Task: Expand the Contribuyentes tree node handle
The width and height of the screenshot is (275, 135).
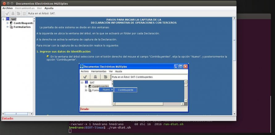Action: (x=7, y=23)
